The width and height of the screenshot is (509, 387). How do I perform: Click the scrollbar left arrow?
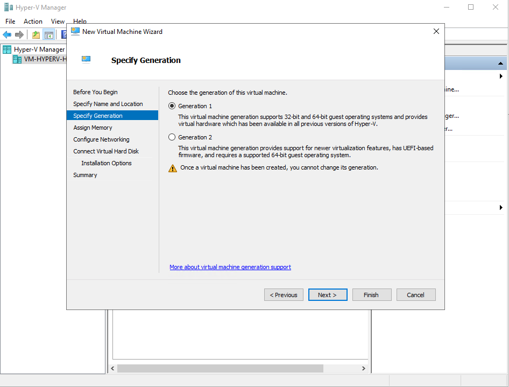[112, 368]
